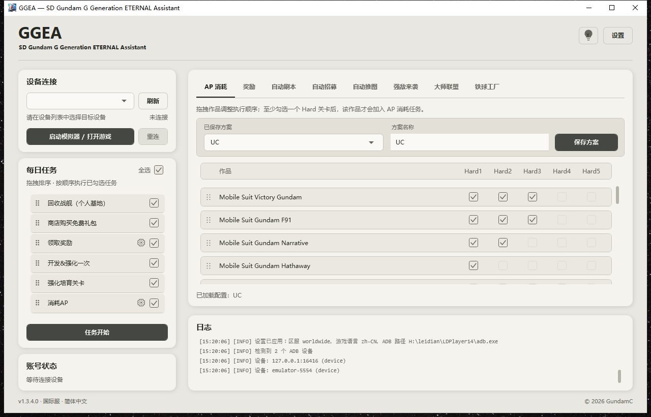
Task: Select the 自动招募 tab
Action: [x=324, y=87]
